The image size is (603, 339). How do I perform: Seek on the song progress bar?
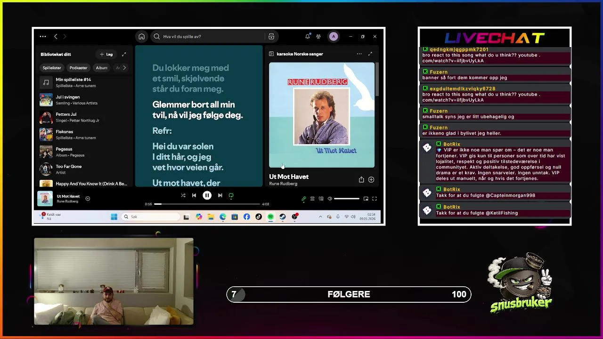[207, 204]
